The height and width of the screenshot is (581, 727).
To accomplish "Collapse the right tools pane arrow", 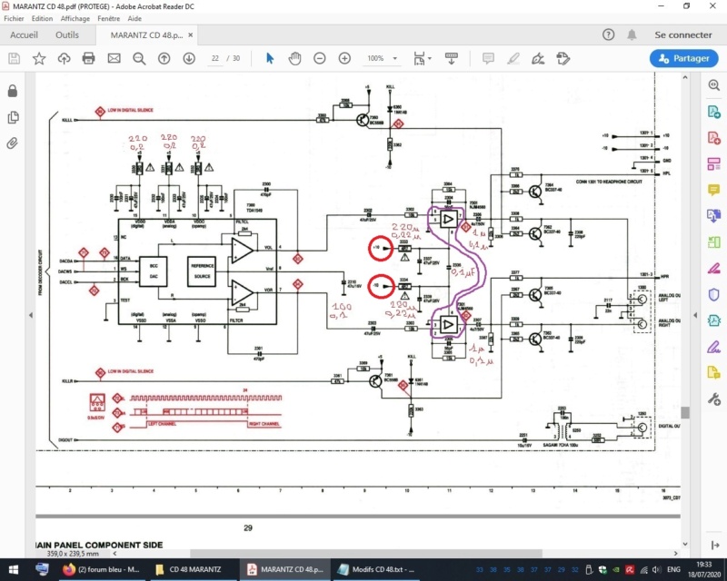I will [x=695, y=315].
